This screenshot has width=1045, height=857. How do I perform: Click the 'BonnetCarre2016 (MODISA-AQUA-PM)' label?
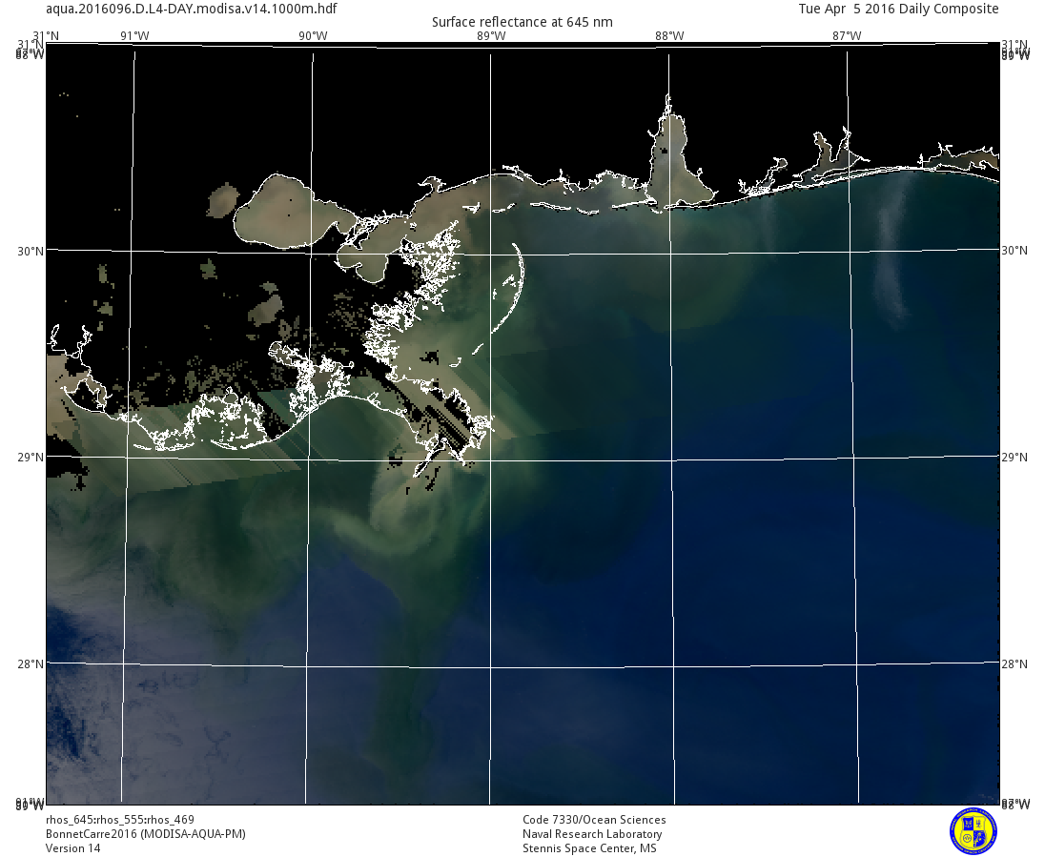(146, 834)
